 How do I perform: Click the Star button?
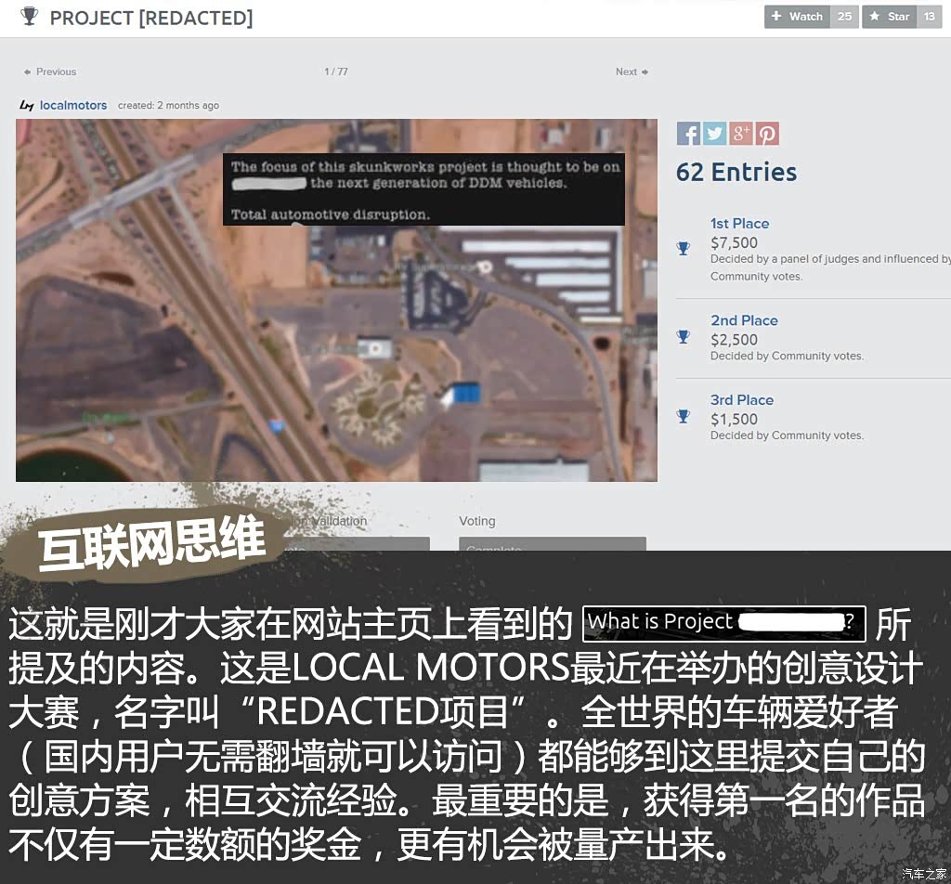tap(890, 17)
